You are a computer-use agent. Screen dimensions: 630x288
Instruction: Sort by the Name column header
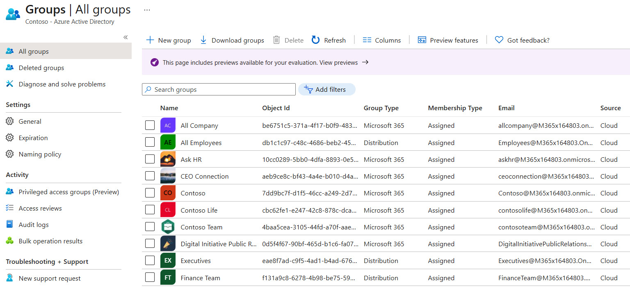pyautogui.click(x=169, y=108)
